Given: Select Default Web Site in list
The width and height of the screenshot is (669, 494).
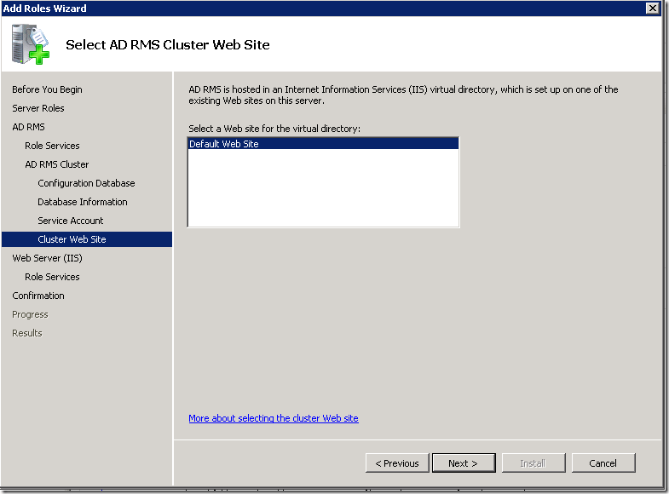Looking at the screenshot, I should 323,144.
